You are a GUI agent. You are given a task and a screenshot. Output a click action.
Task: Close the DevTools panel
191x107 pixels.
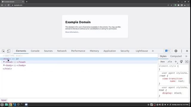(187, 51)
